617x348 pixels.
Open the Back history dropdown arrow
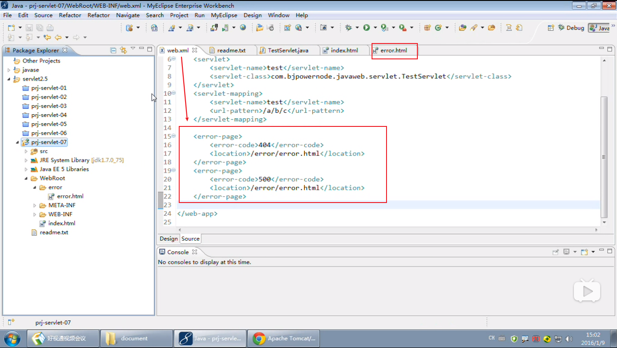(67, 38)
